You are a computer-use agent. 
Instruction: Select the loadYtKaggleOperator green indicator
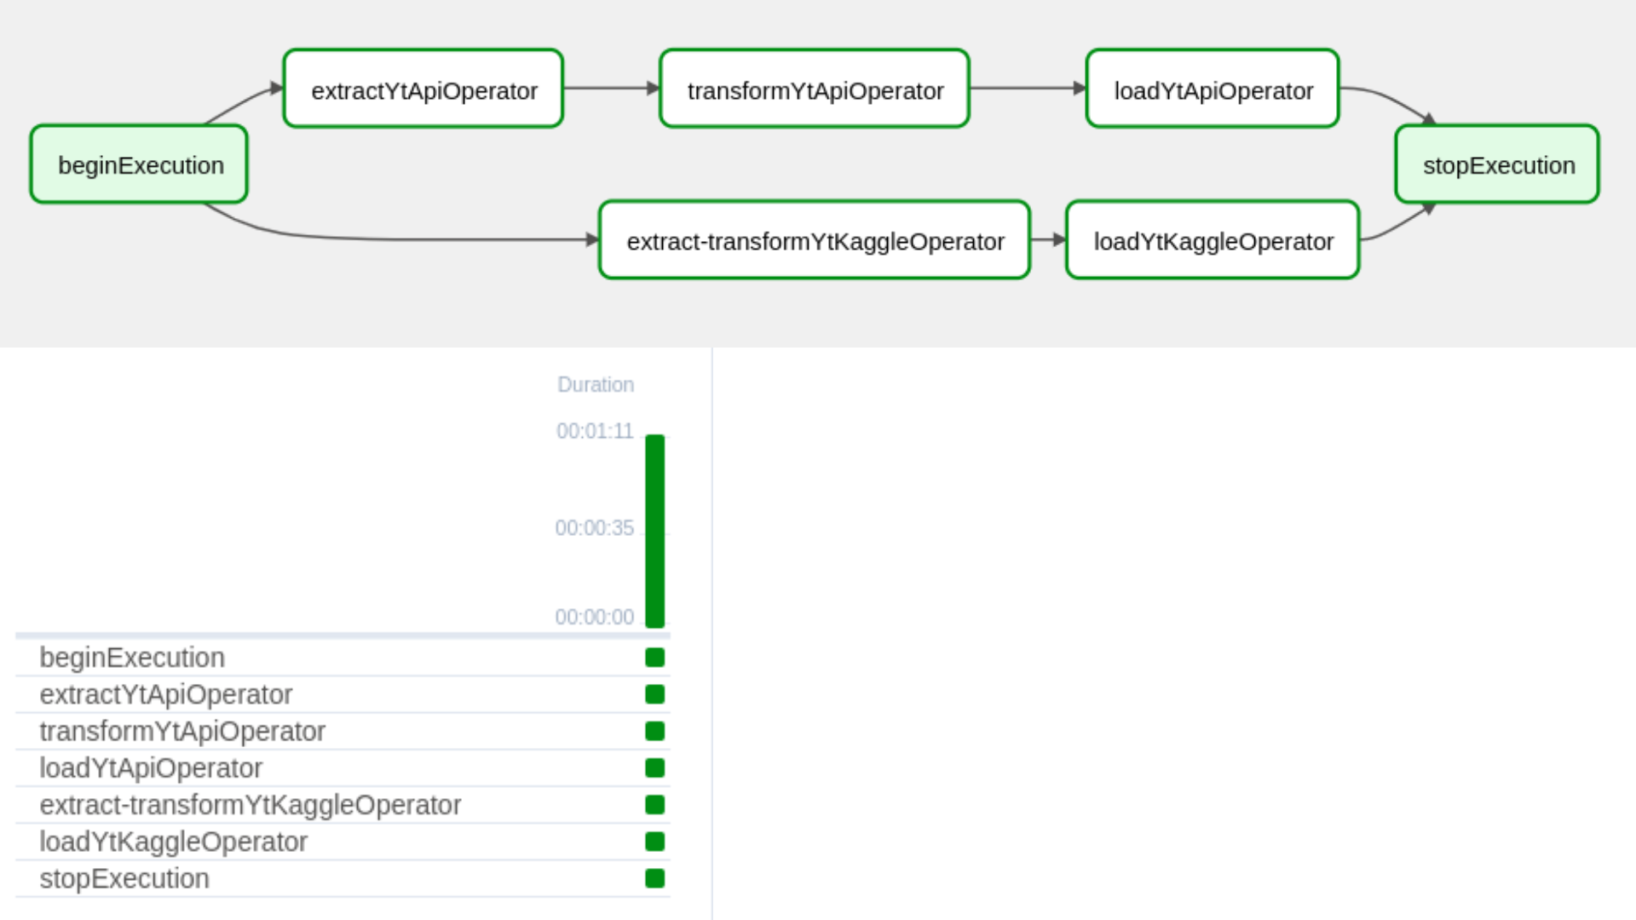[x=654, y=842]
